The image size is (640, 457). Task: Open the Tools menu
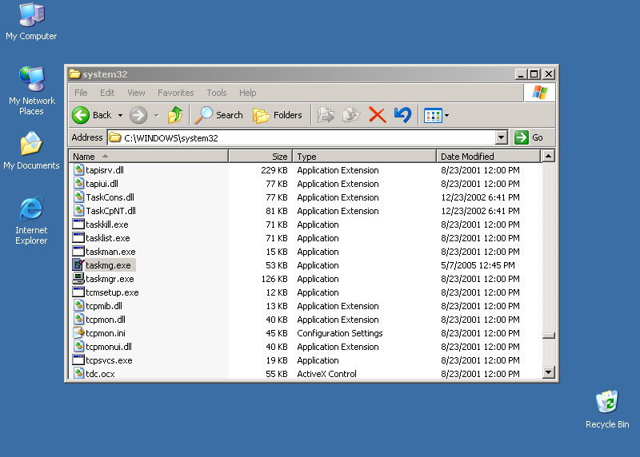click(216, 93)
